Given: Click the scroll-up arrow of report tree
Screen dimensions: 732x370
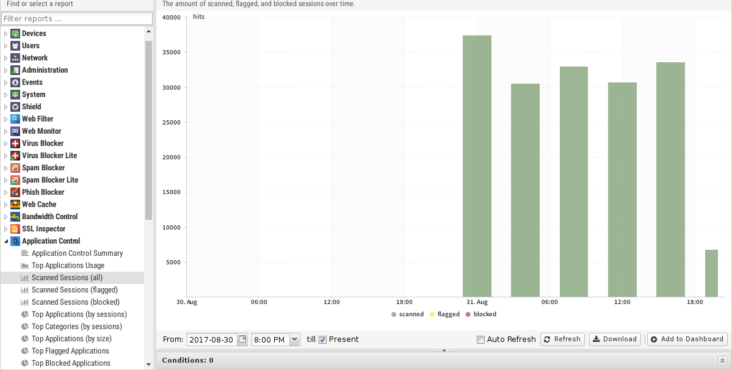Looking at the screenshot, I should point(148,31).
